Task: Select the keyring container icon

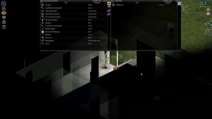Action: [109, 7]
